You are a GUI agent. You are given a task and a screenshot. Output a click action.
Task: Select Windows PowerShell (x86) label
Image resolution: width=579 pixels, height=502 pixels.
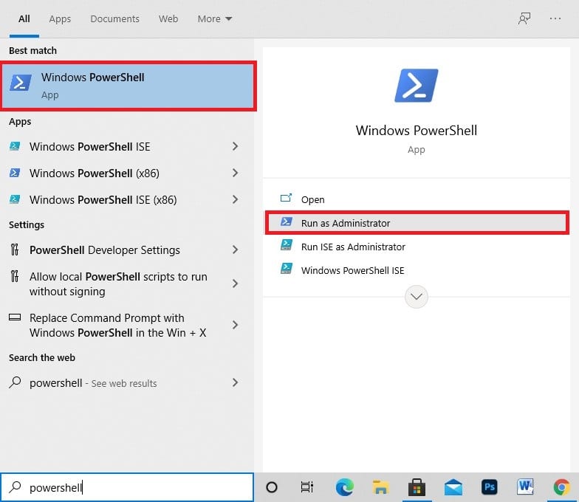click(95, 173)
